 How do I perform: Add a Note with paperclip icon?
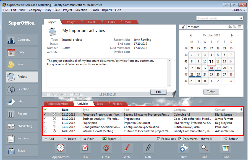pos(148,148)
